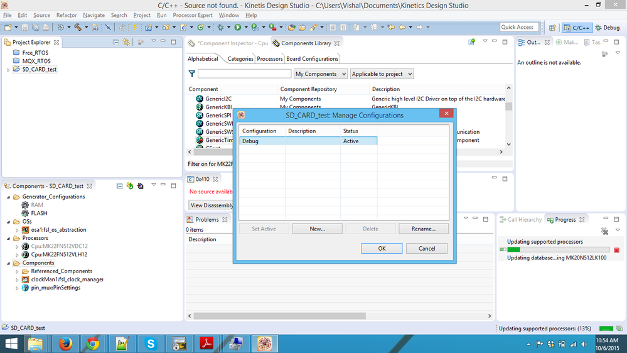The width and height of the screenshot is (627, 353).
Task: Open the Search menu
Action: coord(119,15)
